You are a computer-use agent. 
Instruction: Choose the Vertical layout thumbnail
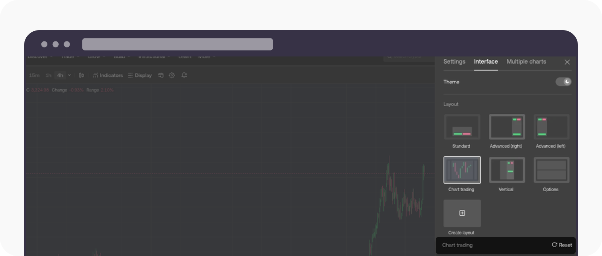click(x=507, y=170)
